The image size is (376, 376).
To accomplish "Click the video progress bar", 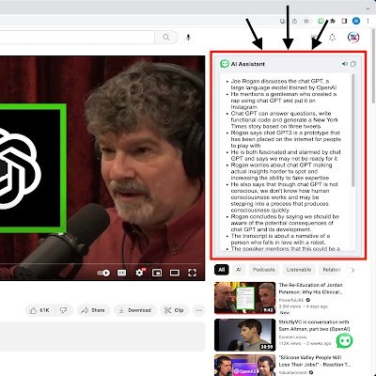I will click(101, 264).
